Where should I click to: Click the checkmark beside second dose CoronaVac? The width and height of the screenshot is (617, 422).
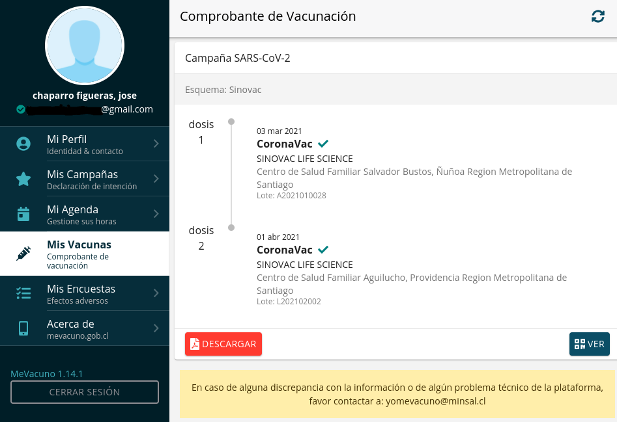click(323, 250)
